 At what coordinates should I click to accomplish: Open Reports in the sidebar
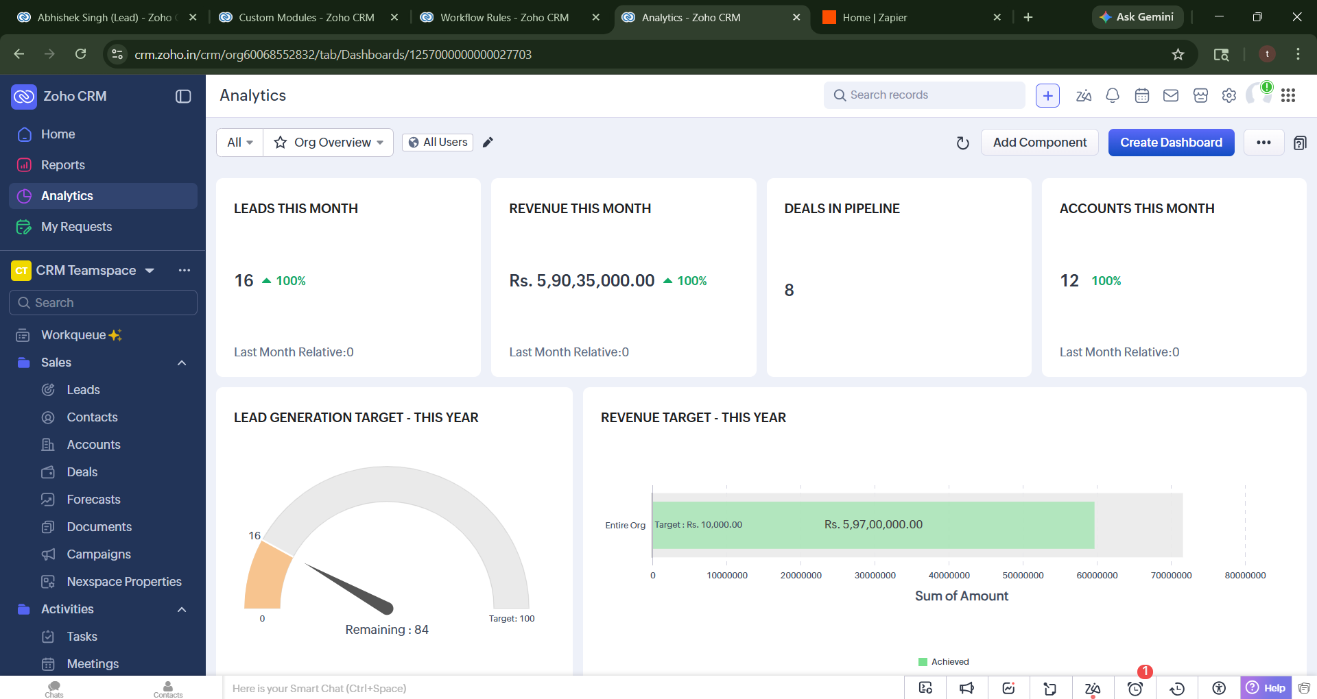62,165
